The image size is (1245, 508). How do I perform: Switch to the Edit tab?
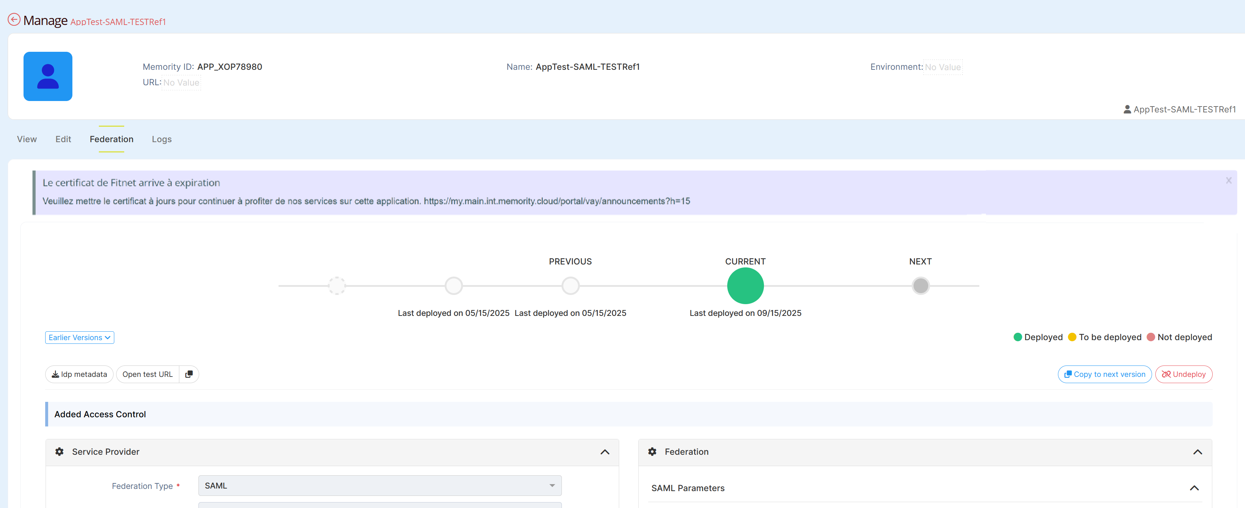[x=63, y=139]
